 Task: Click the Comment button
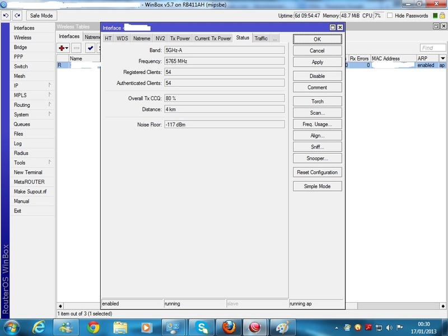tap(317, 87)
